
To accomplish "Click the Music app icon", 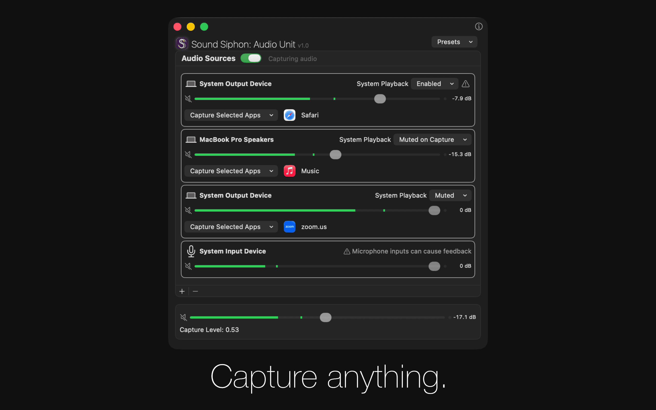I will point(289,171).
